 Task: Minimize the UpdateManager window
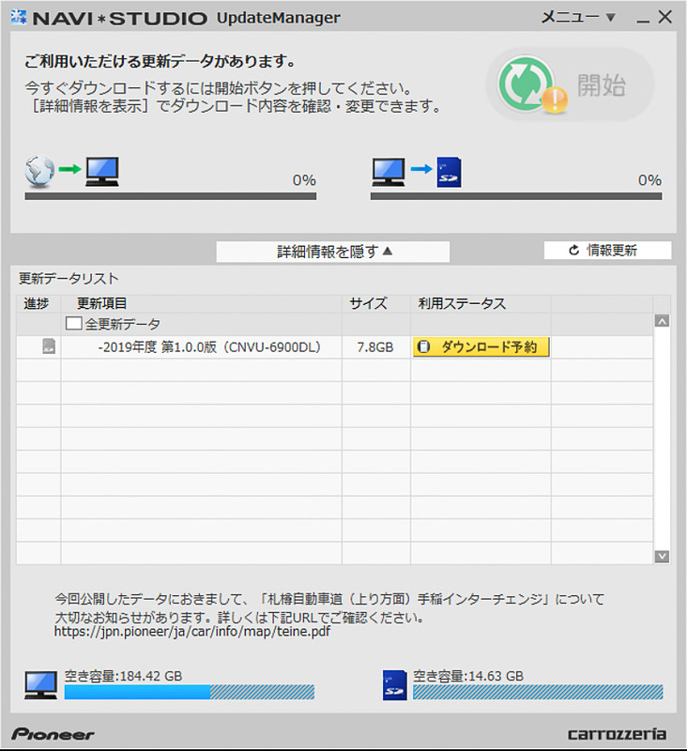[x=643, y=20]
